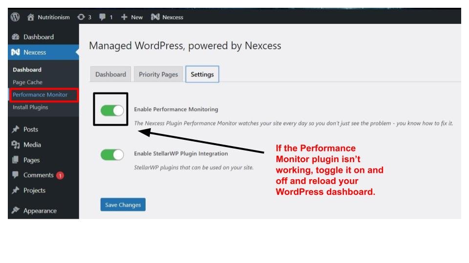Click the red comments count badge
469x263 pixels.
(x=60, y=175)
